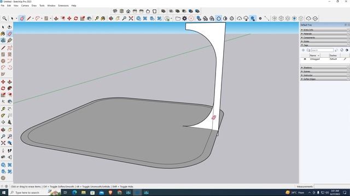Open the Help menu
The width and height of the screenshot is (350, 196).
pyautogui.click(x=74, y=5)
